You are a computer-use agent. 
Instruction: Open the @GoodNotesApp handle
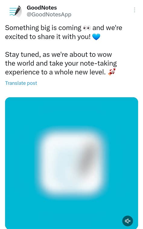tap(49, 14)
